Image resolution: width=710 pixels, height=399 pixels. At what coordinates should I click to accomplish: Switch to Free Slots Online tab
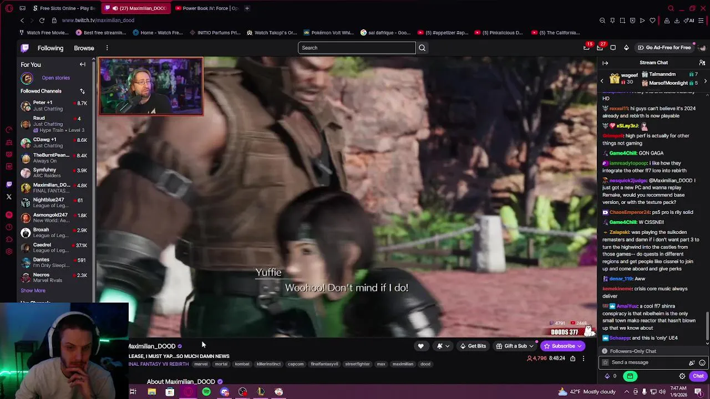64,8
